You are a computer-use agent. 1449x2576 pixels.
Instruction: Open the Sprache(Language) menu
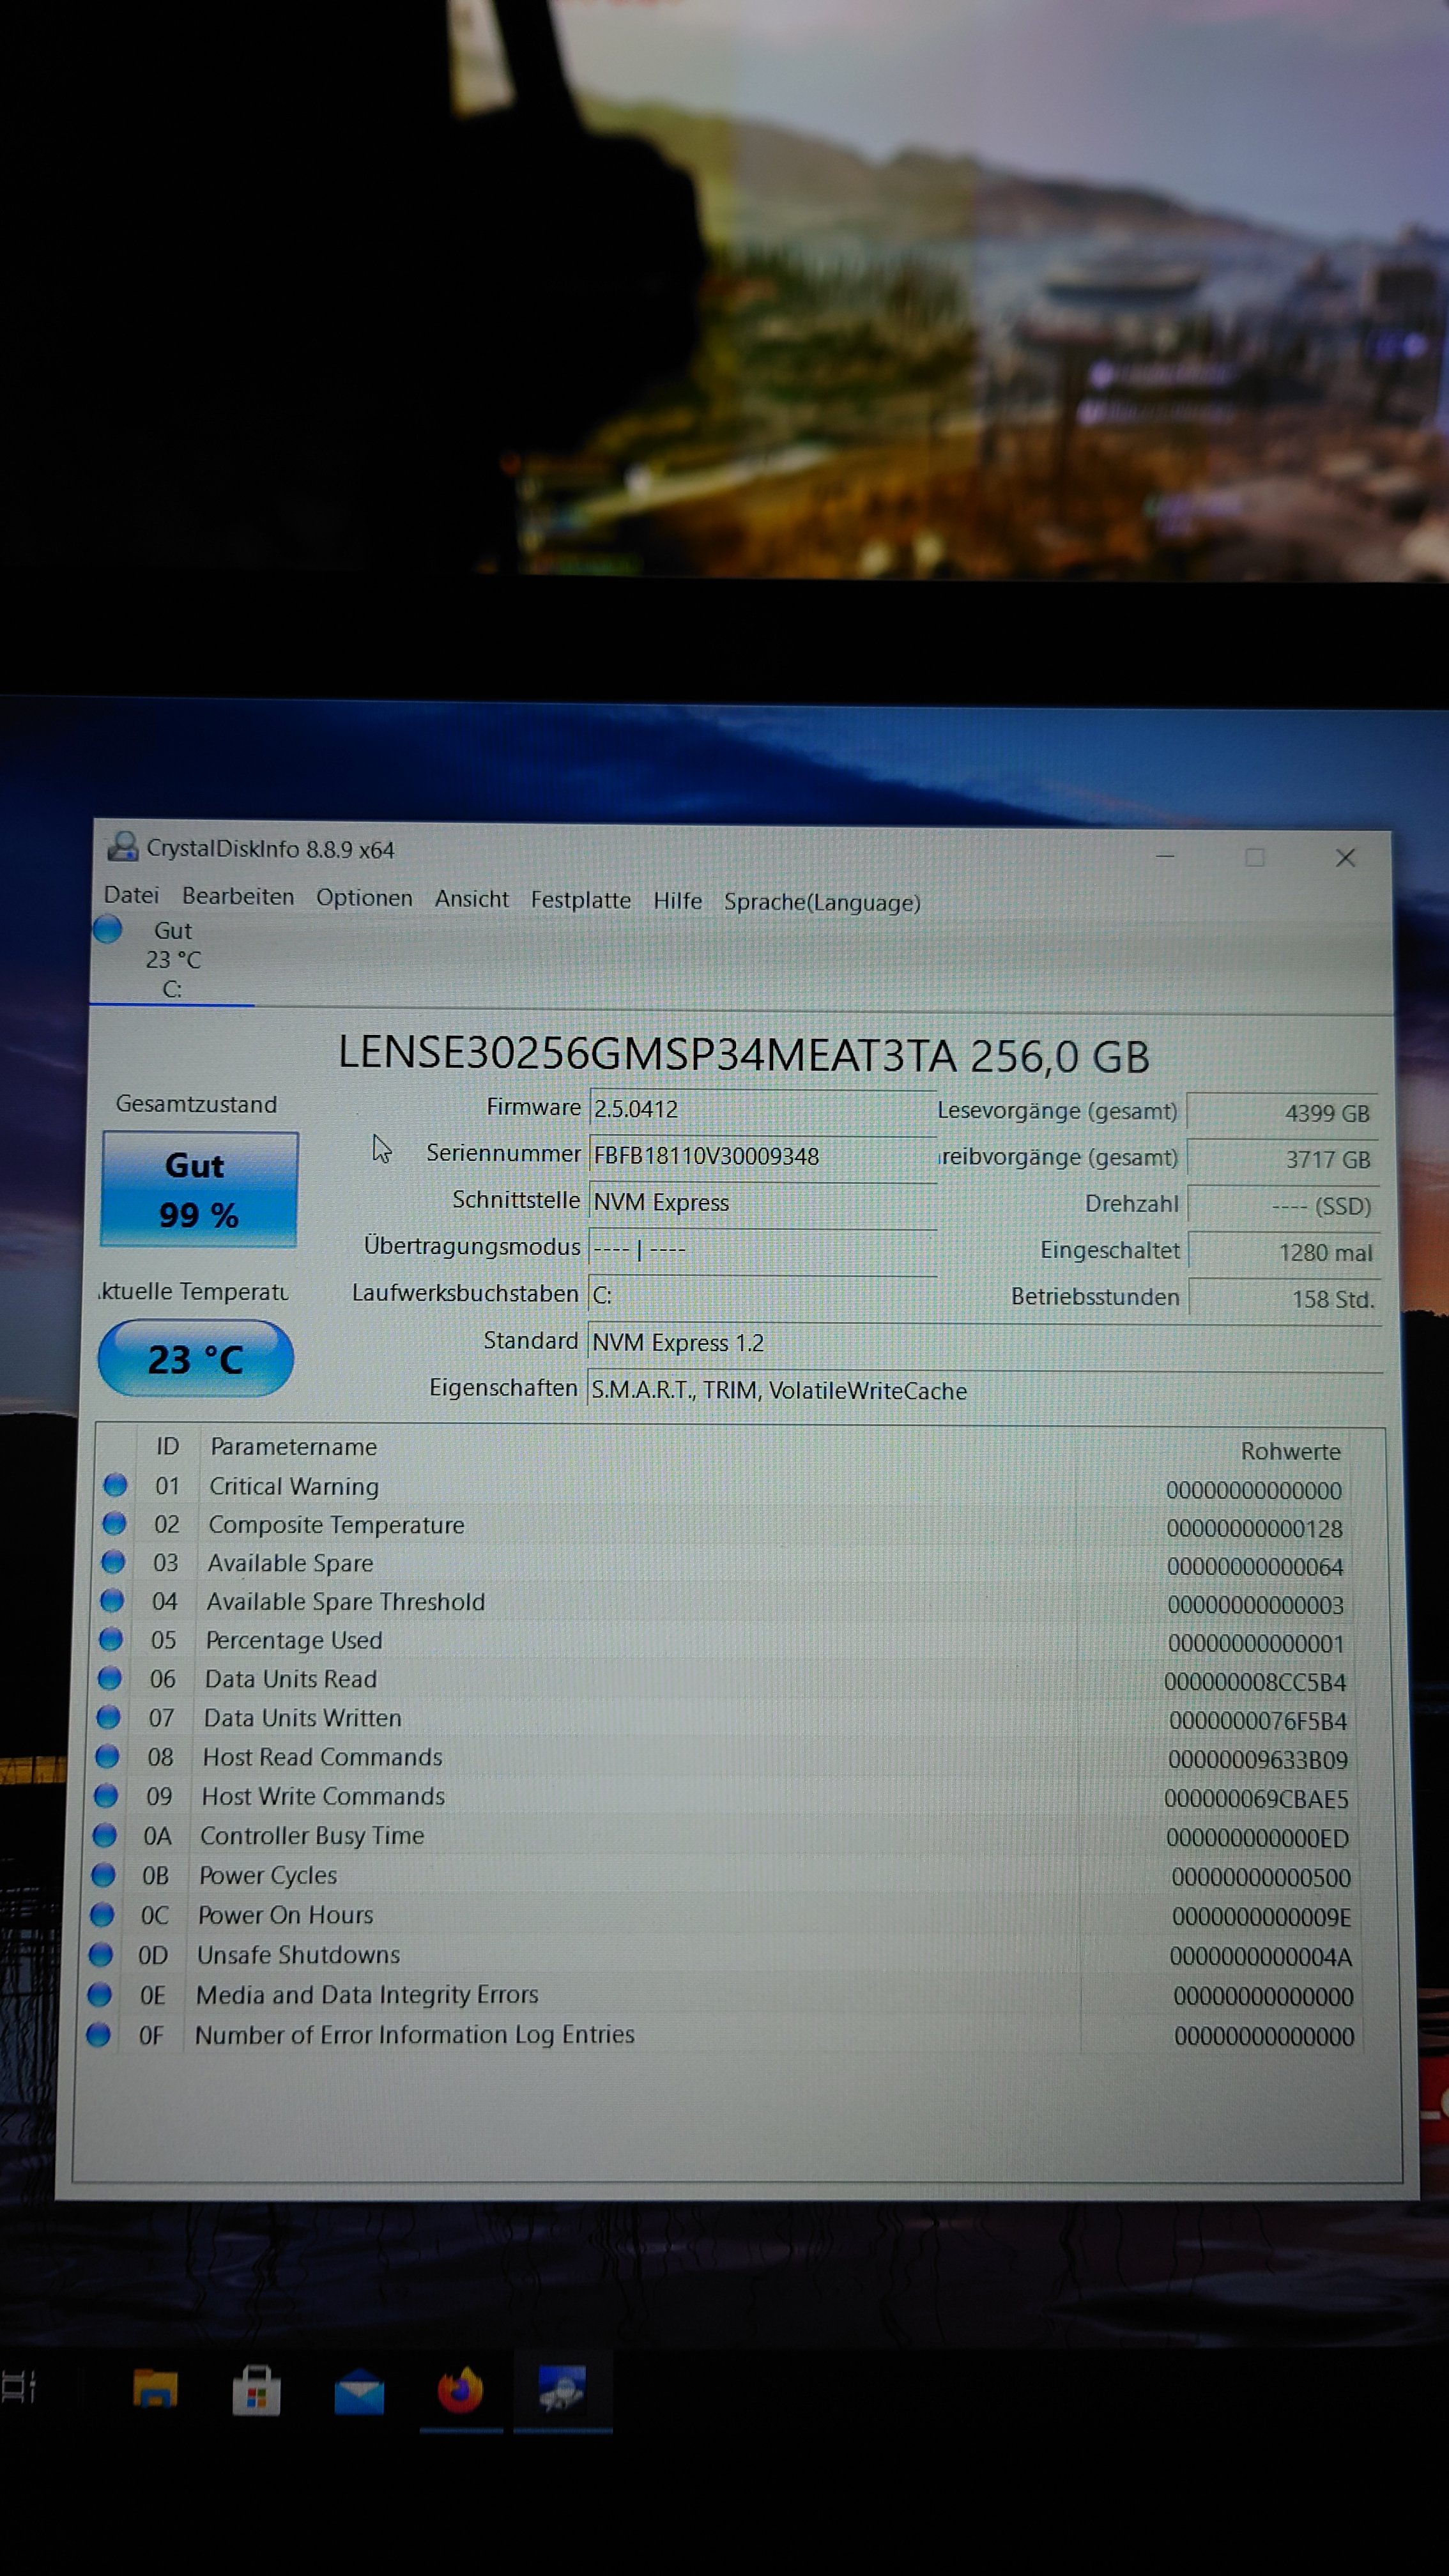[x=821, y=902]
